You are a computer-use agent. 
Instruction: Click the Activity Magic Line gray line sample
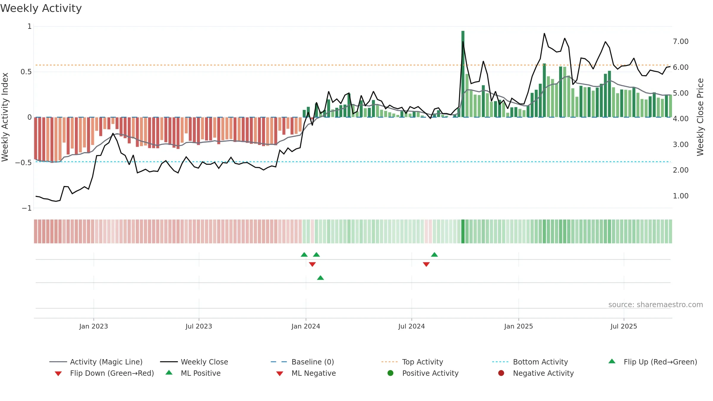pyautogui.click(x=58, y=362)
